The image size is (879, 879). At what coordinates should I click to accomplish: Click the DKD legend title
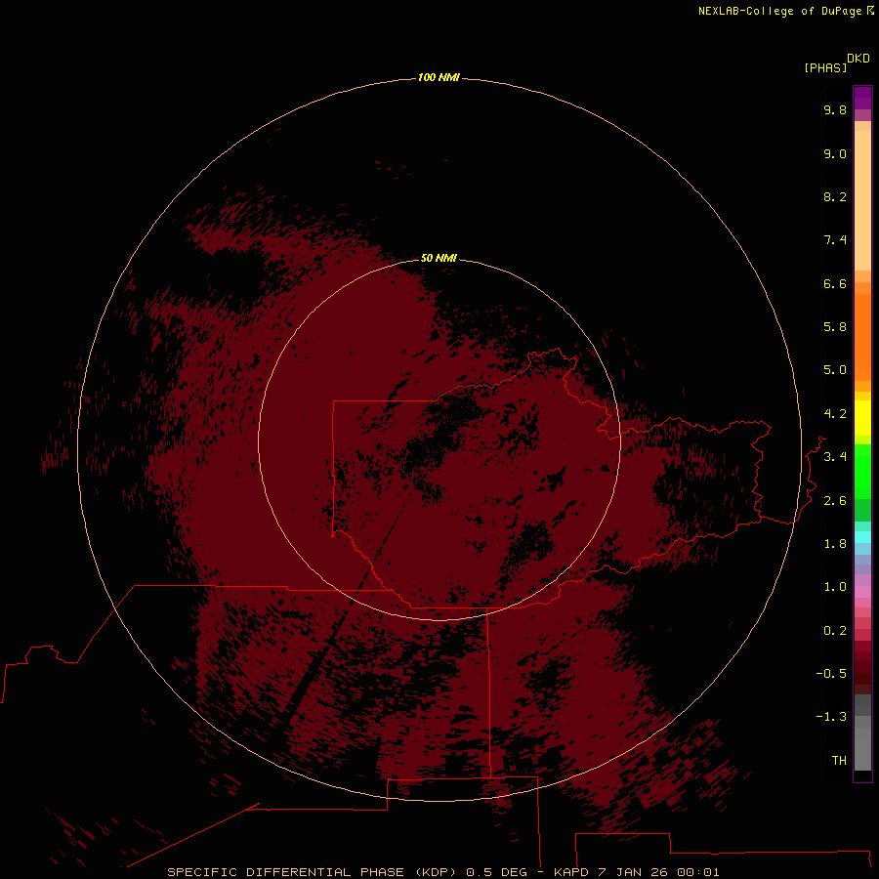pyautogui.click(x=858, y=59)
